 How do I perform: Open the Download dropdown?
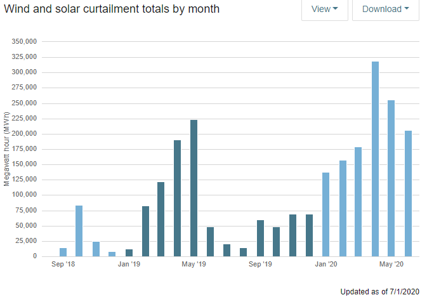coord(385,10)
